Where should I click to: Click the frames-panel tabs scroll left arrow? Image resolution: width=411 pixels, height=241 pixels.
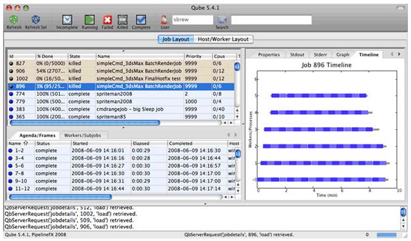(229, 134)
